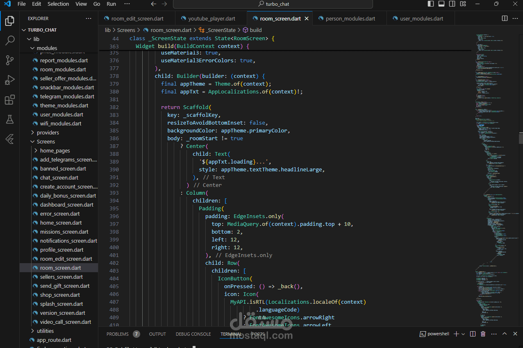The image size is (523, 348).
Task: Toggle the secondary side bar layout button
Action: (452, 4)
